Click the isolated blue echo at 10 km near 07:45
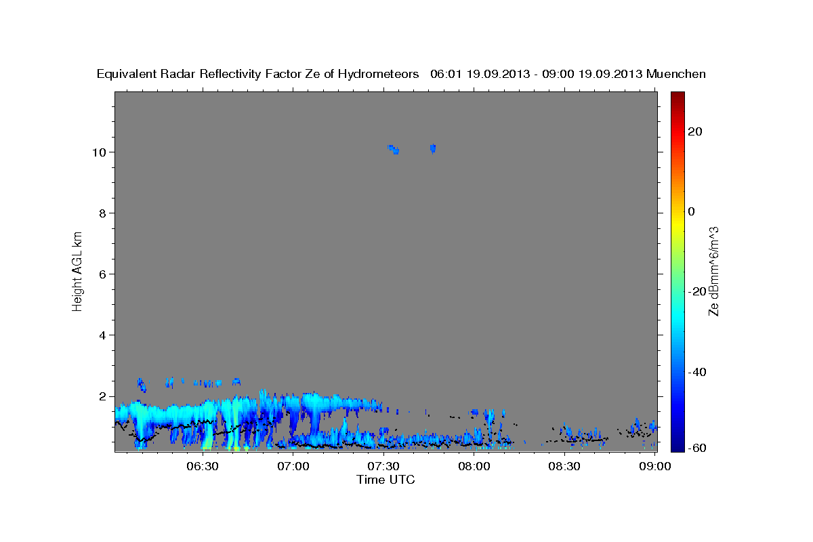The height and width of the screenshot is (542, 813). click(433, 148)
